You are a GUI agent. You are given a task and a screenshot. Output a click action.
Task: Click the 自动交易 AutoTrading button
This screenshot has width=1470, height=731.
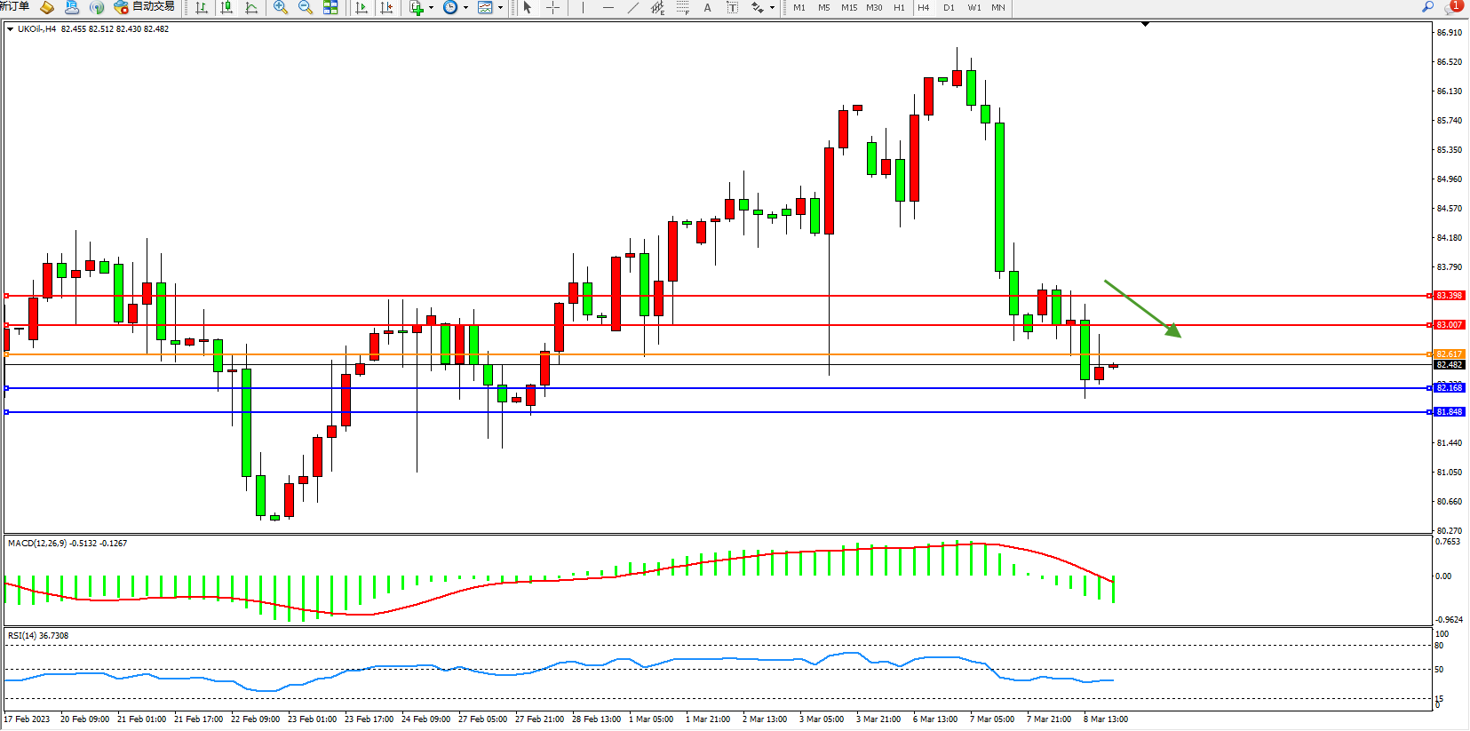(x=144, y=7)
